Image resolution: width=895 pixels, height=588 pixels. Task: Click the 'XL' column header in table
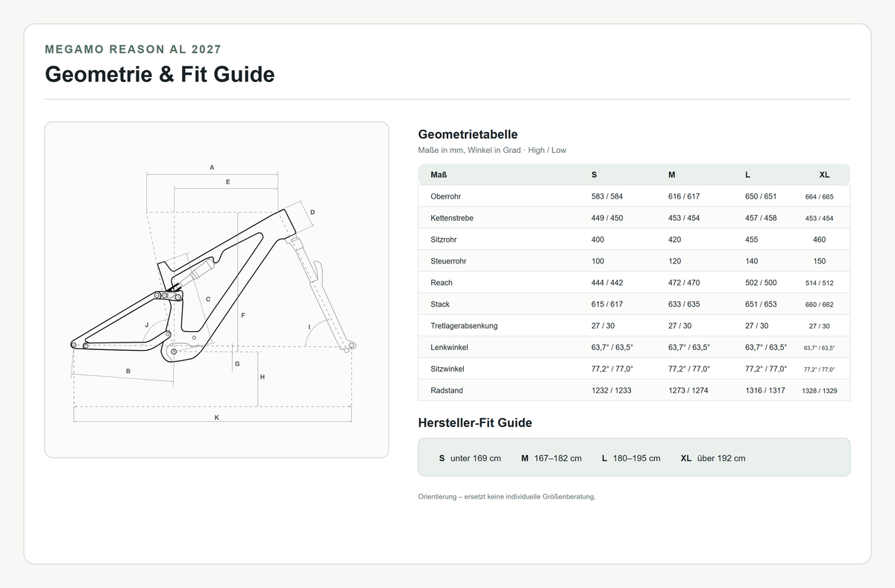824,175
